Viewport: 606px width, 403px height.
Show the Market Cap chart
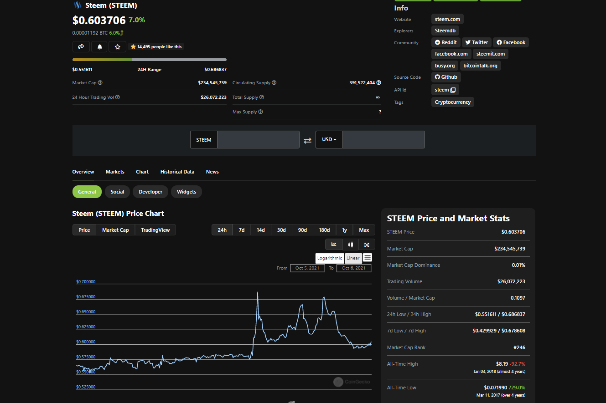click(x=115, y=230)
